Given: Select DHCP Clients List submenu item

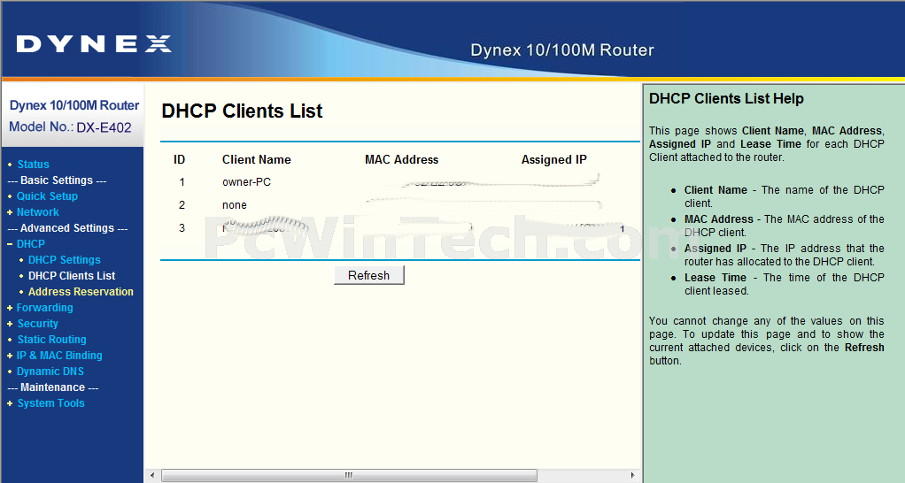Looking at the screenshot, I should tap(72, 275).
